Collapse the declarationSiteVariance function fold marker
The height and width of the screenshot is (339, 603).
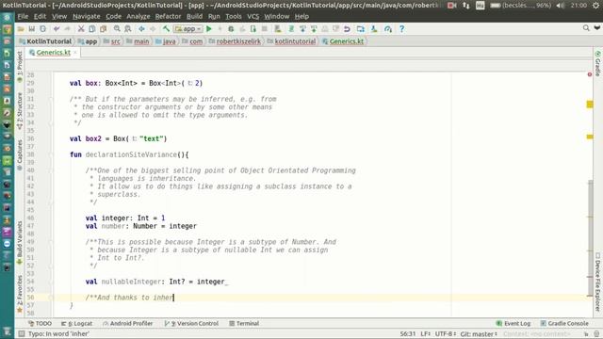pos(51,154)
